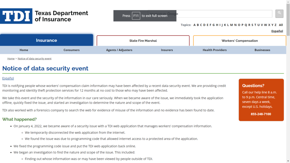Click the scrollbar up arrow
The width and height of the screenshot is (290, 163).
(x=288, y=1)
